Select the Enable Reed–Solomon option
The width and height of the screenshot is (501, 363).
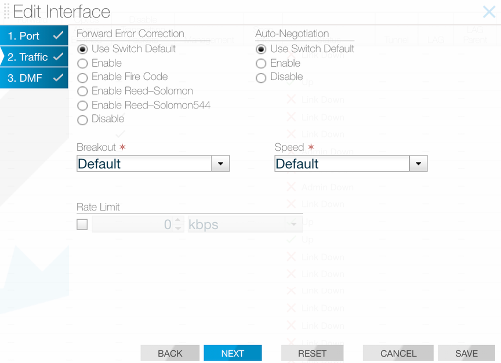[82, 91]
